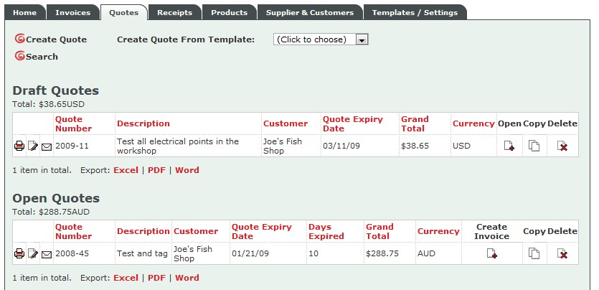
Task: Expand the Create Quote From Template dropdown
Action: coord(362,39)
